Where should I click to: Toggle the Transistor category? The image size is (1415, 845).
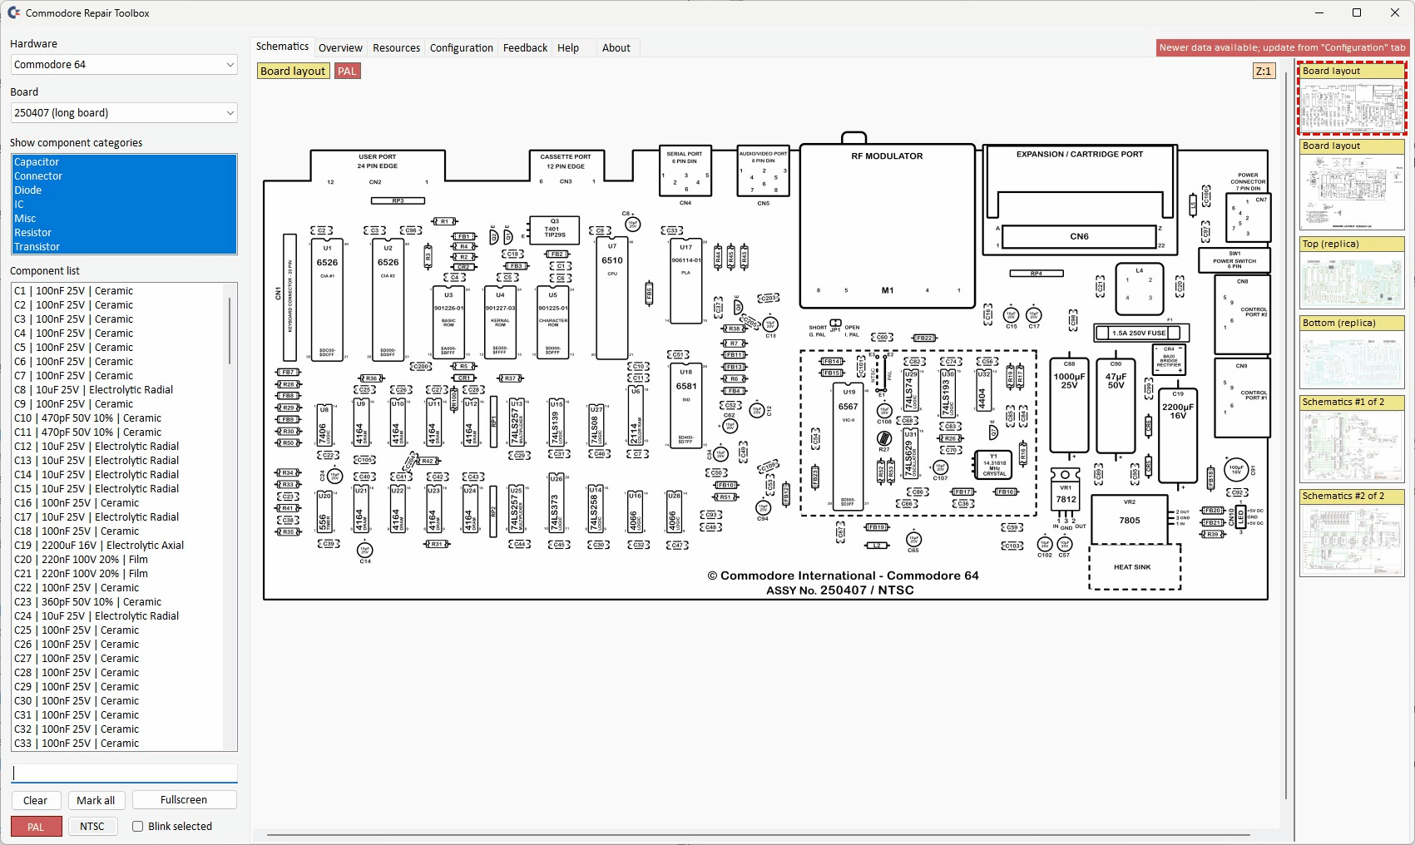(x=124, y=247)
